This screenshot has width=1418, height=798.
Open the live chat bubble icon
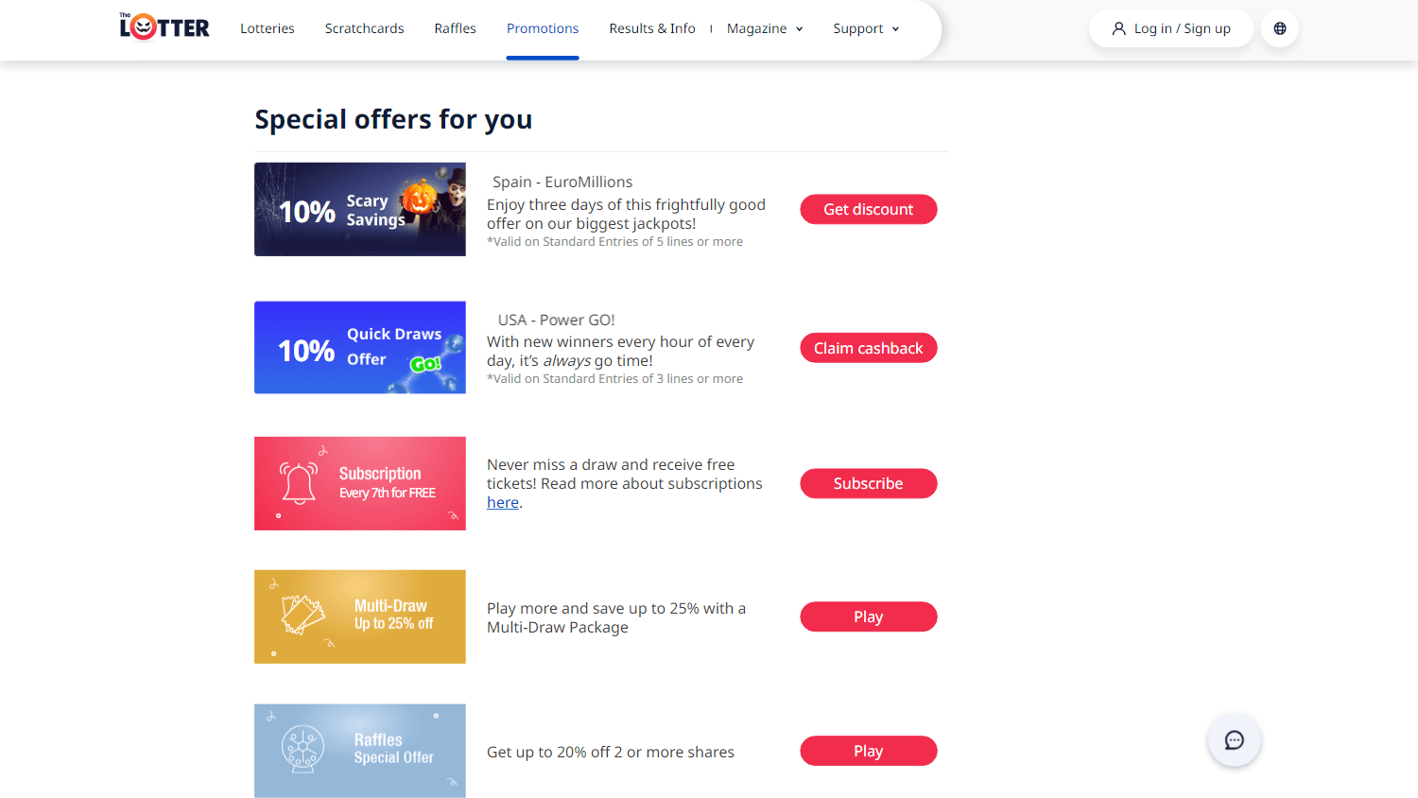1235,740
